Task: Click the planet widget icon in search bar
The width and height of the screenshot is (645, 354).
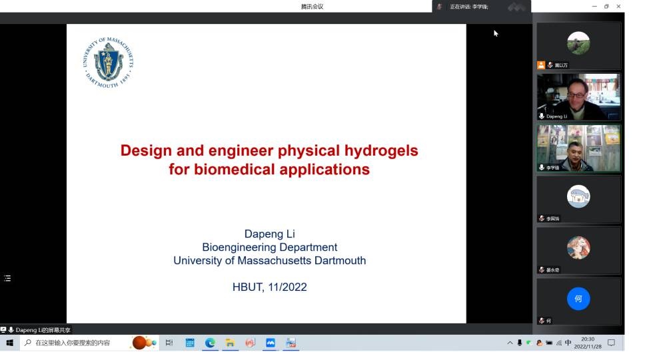Action: 143,343
